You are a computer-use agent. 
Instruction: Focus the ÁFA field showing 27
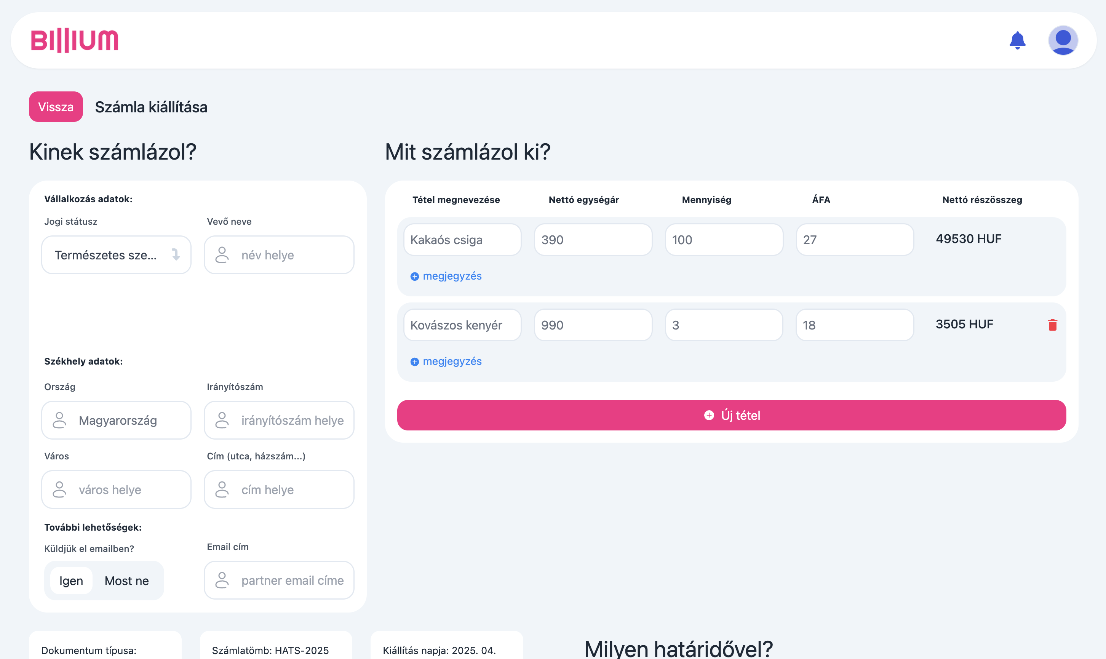(x=854, y=240)
